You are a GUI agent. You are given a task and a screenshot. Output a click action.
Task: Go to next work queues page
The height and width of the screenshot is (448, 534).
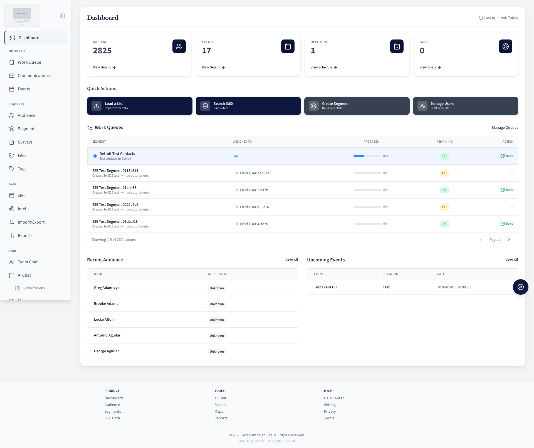pos(509,240)
